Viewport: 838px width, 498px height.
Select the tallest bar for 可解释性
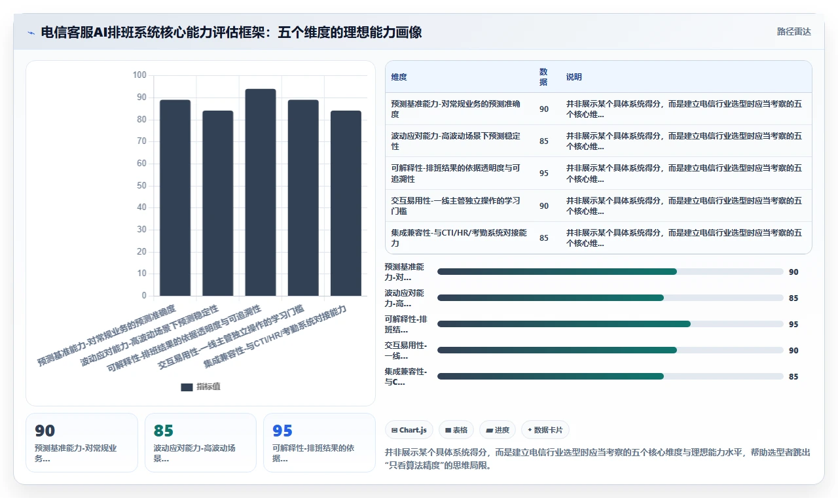pos(261,192)
